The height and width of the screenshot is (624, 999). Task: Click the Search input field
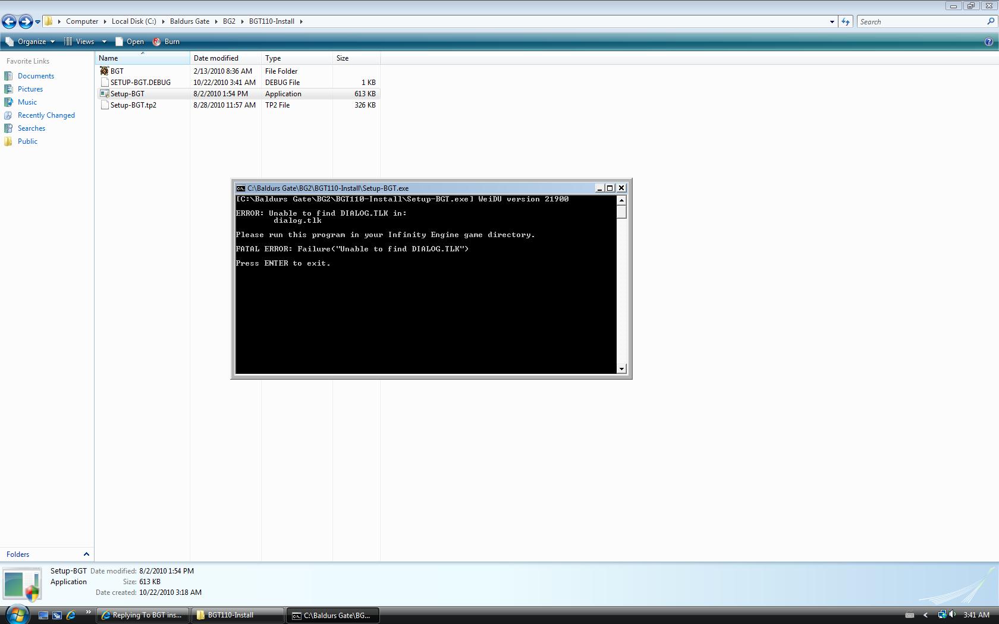click(x=921, y=21)
